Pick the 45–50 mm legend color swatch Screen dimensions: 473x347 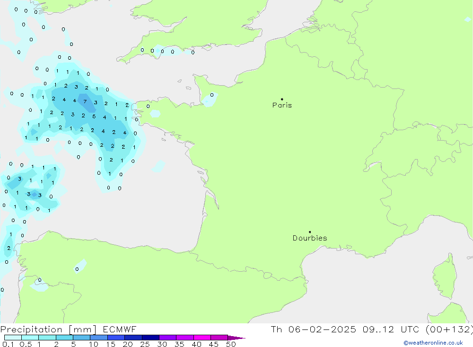coord(219,338)
